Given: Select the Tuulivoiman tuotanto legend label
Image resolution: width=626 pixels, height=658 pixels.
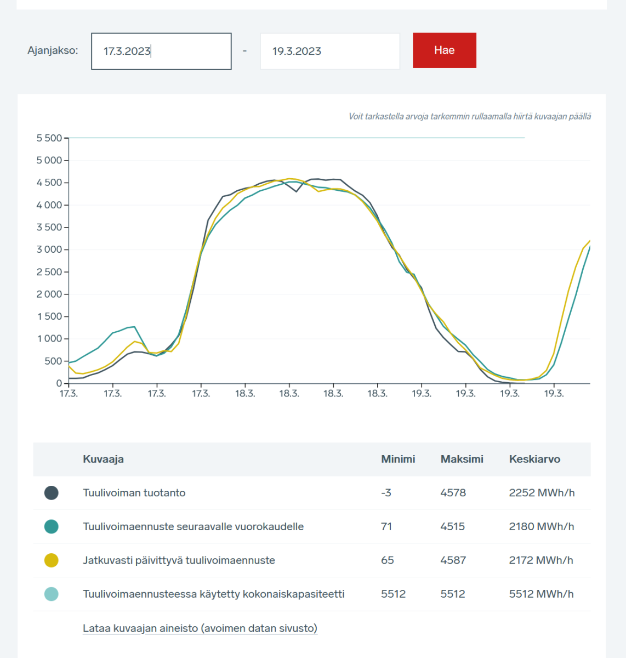Looking at the screenshot, I should pyautogui.click(x=134, y=493).
